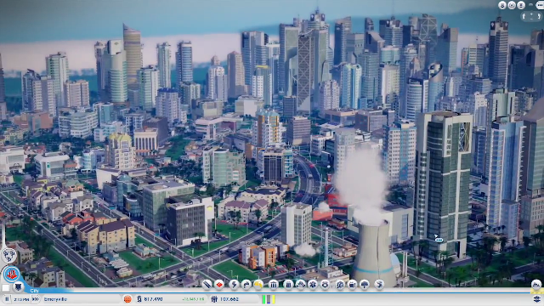This screenshot has height=306, width=544.
Task: Open the Government building menu
Action: [x=274, y=285]
